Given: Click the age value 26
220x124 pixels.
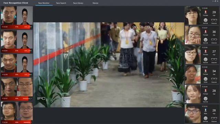Looking at the screenshot, I should [214, 111].
